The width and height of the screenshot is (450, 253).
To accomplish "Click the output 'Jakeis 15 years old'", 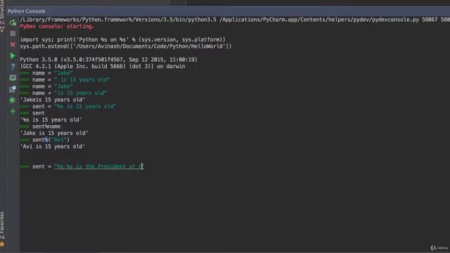I will 53,100.
